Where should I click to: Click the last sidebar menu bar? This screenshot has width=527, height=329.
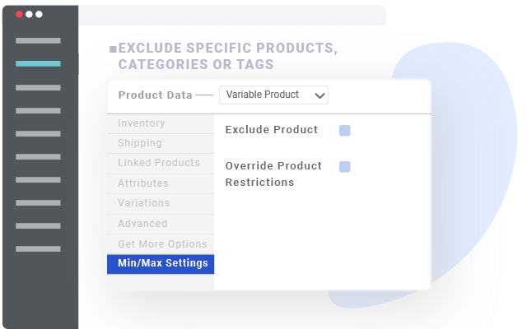(38, 248)
